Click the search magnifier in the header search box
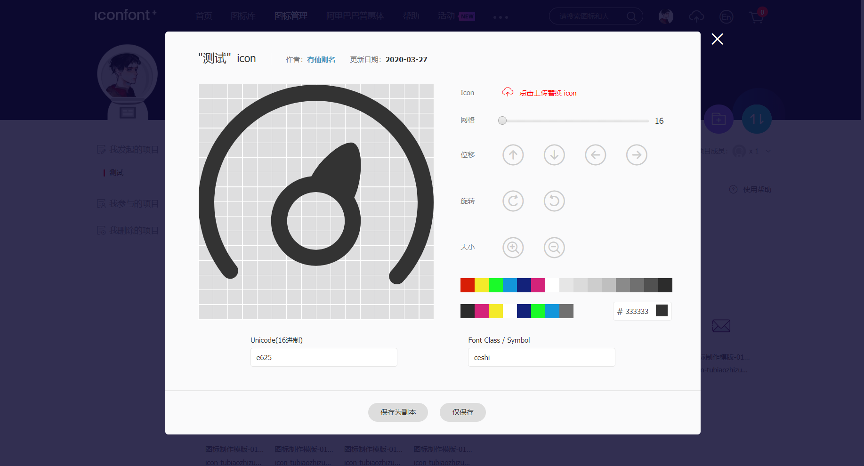The image size is (864, 466). coord(631,16)
